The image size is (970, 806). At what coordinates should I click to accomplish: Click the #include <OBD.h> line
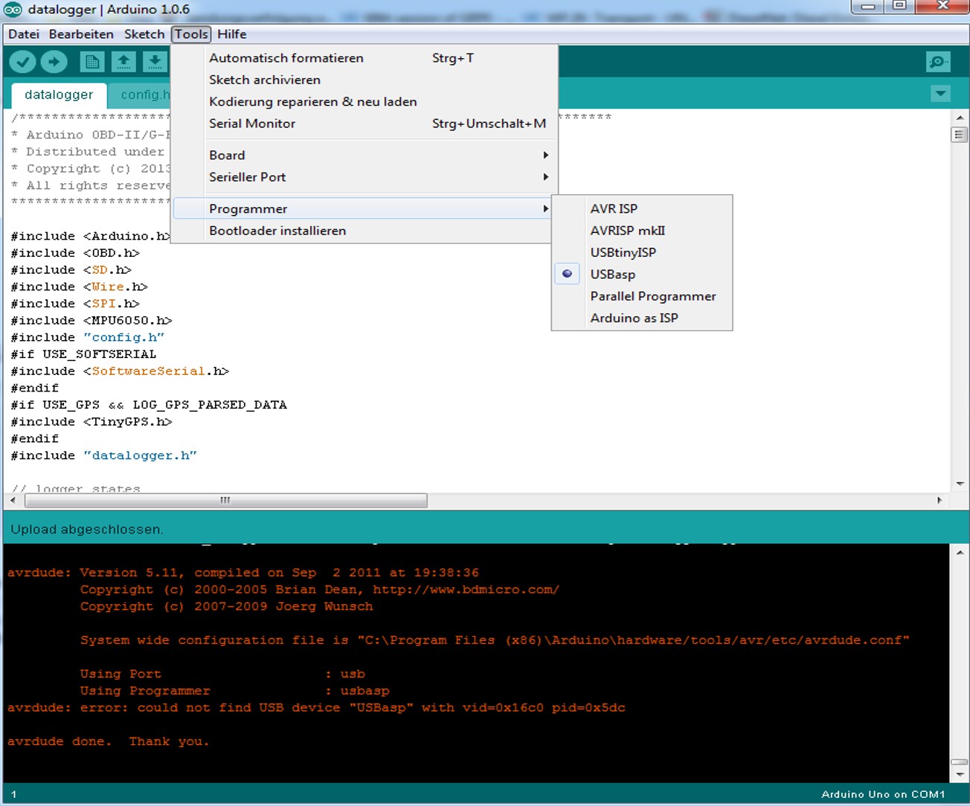tap(75, 253)
